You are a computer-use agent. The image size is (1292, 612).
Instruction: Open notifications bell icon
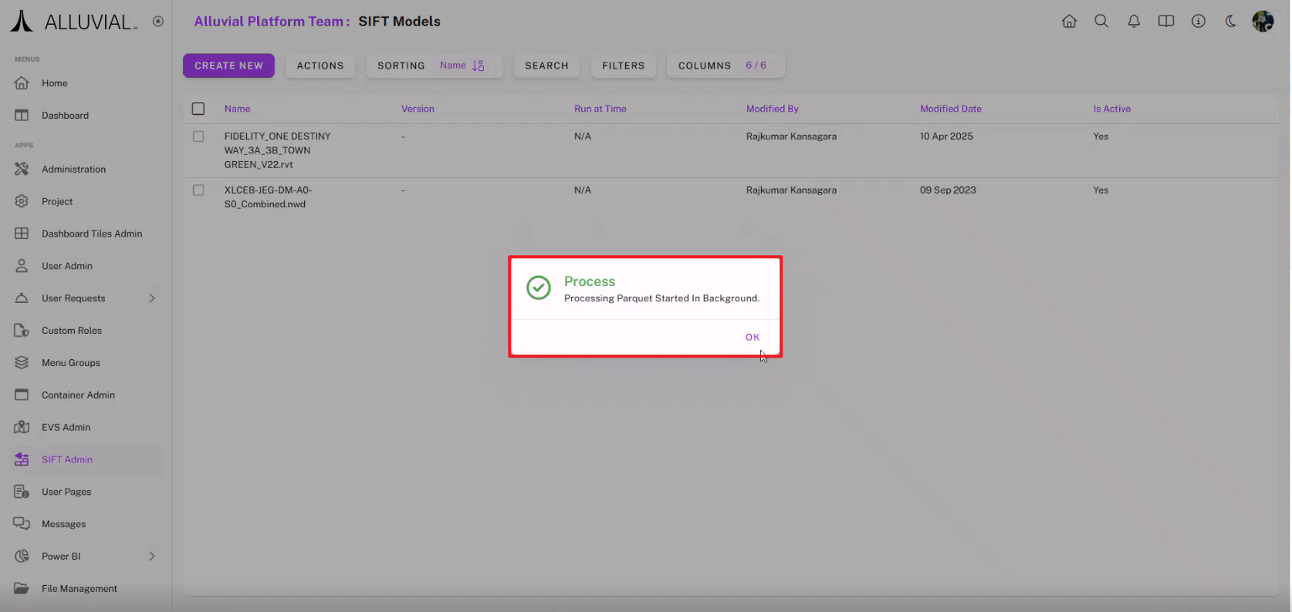pos(1134,22)
